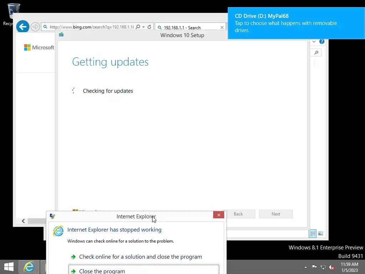Go back using the IE back arrow
The height and width of the screenshot is (274, 365).
tap(22, 26)
